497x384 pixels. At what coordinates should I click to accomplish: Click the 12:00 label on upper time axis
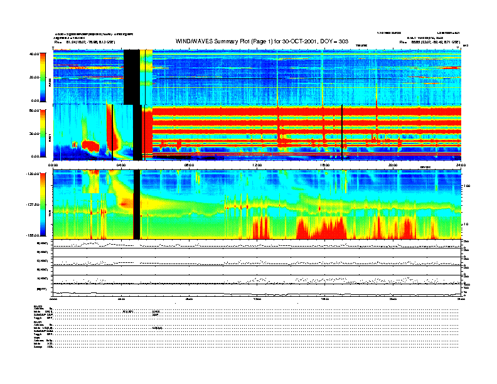pos(257,165)
